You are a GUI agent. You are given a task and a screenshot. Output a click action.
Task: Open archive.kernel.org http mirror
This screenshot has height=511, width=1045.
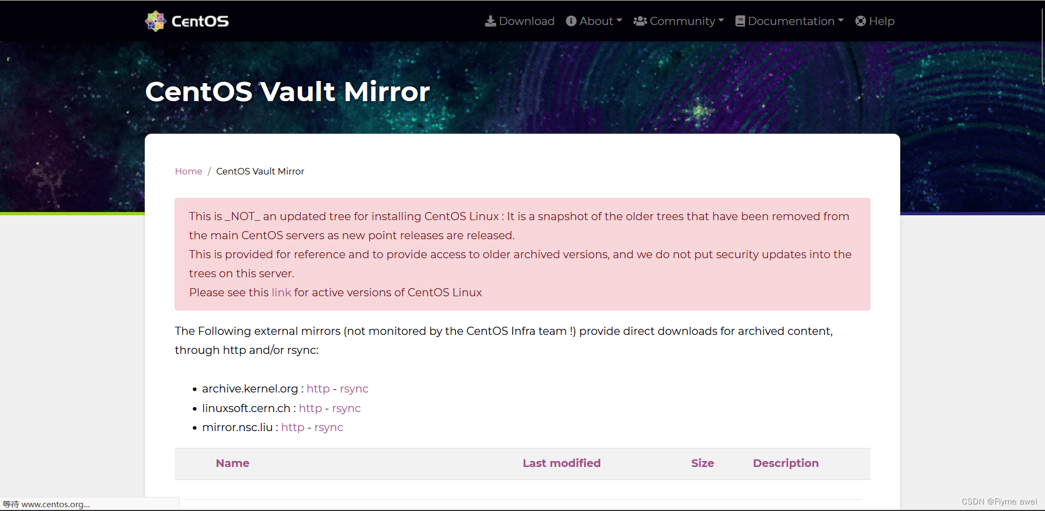click(x=318, y=389)
